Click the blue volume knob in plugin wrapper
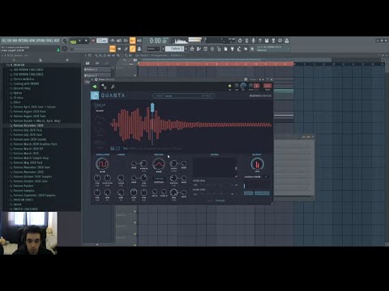Image resolution: width=389 pixels, height=291 pixels. click(243, 86)
